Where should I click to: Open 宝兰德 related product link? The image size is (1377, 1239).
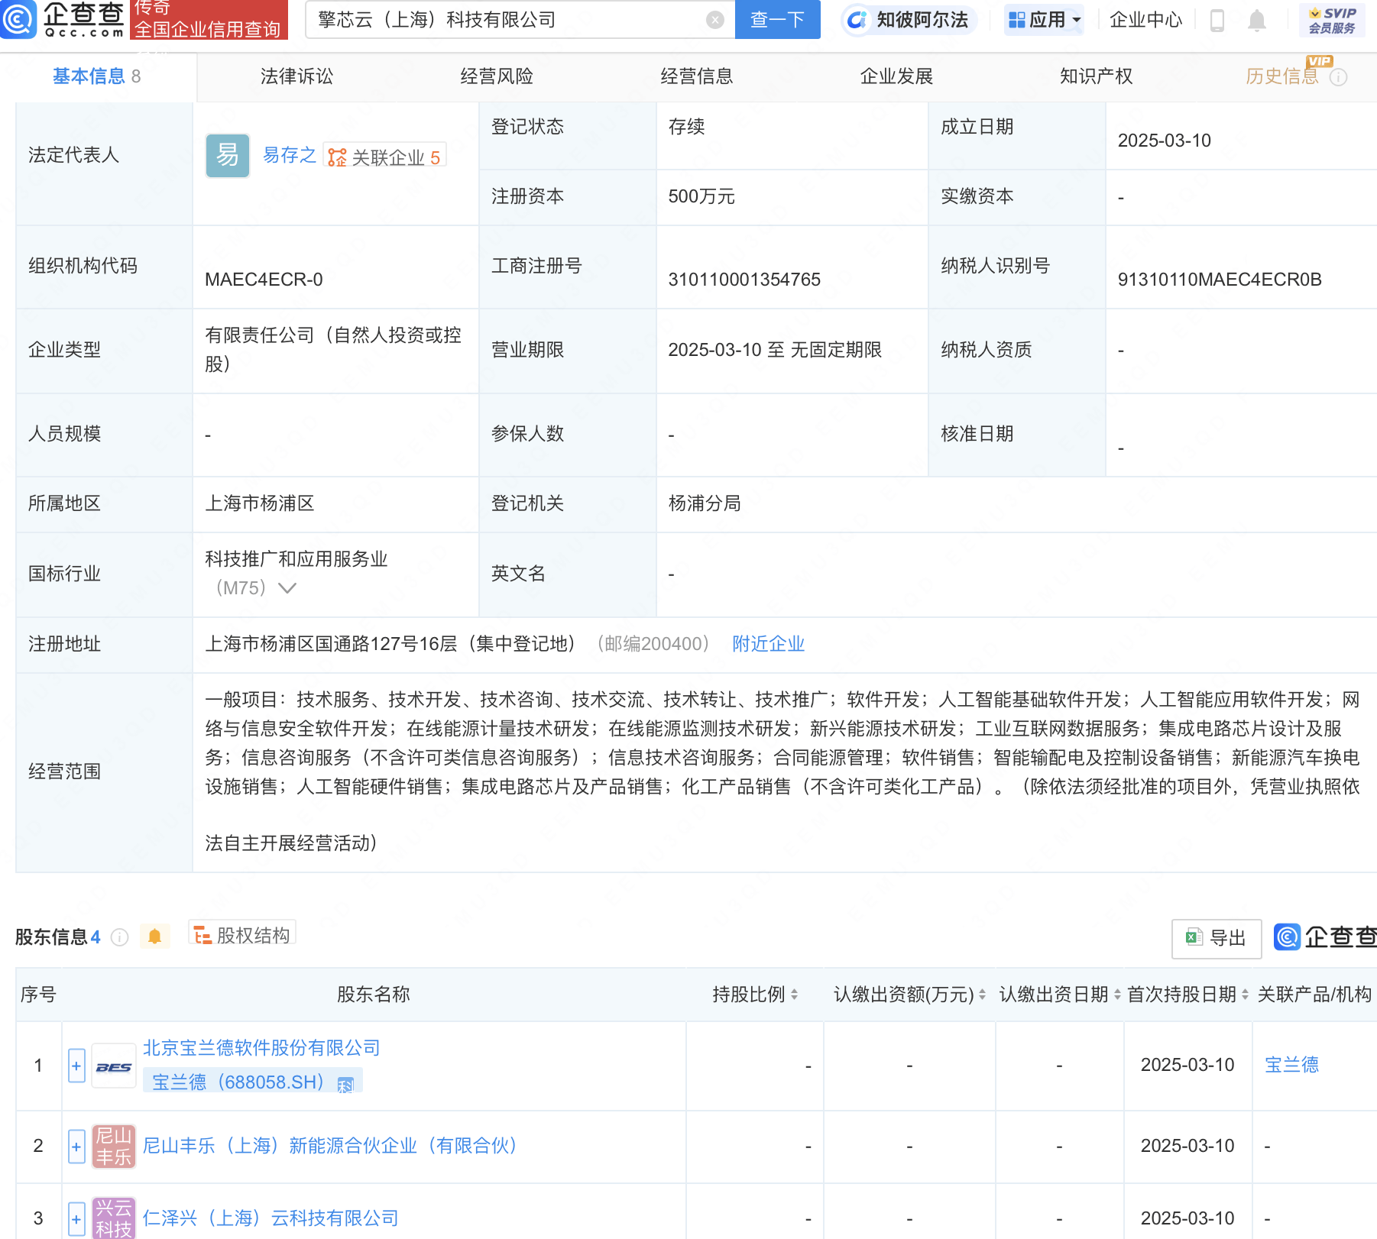1291,1065
